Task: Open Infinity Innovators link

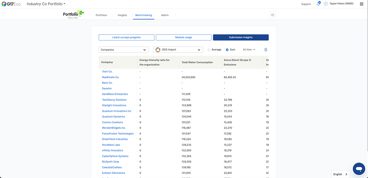Action: (x=113, y=150)
